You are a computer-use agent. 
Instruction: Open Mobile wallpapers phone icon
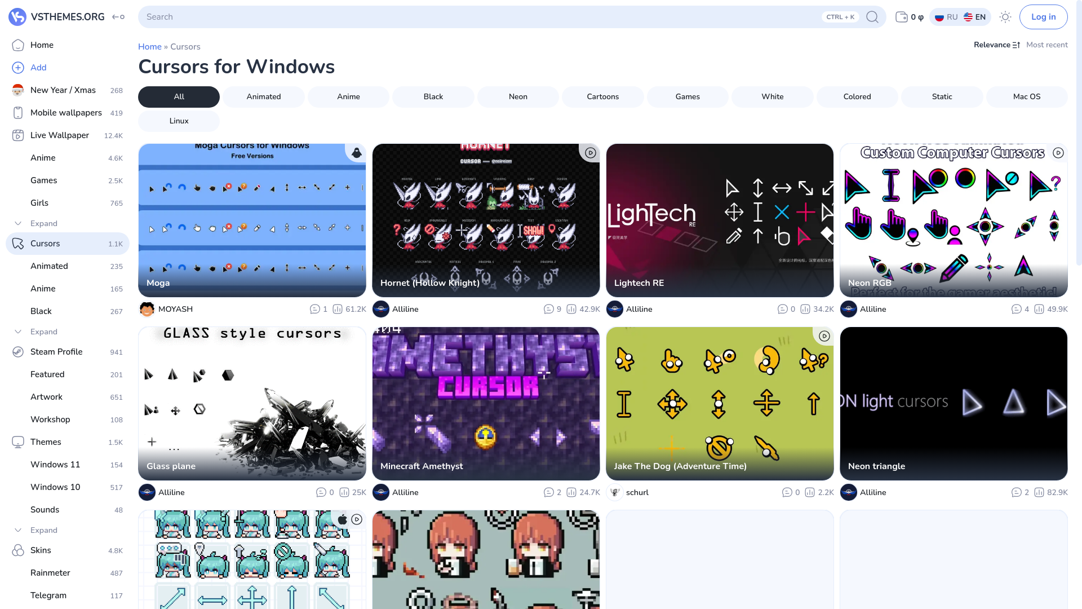coord(18,113)
